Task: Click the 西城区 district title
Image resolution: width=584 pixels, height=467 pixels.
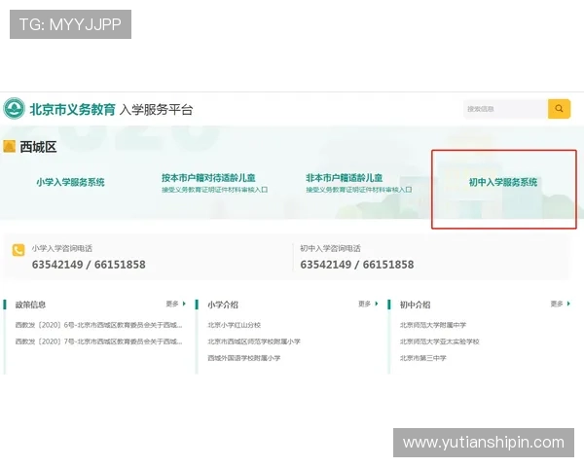Action: click(38, 147)
